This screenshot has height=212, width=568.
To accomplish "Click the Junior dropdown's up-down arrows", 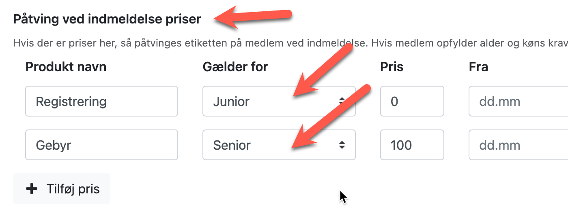I will 342,101.
